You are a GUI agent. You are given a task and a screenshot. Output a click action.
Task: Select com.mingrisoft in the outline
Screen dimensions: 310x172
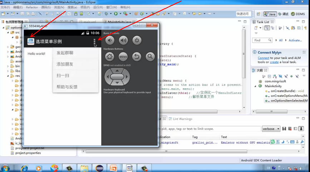click(272, 81)
